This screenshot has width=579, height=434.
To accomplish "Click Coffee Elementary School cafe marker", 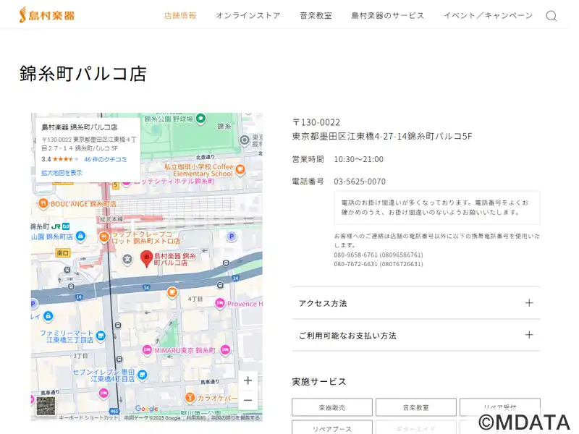I will tap(240, 170).
